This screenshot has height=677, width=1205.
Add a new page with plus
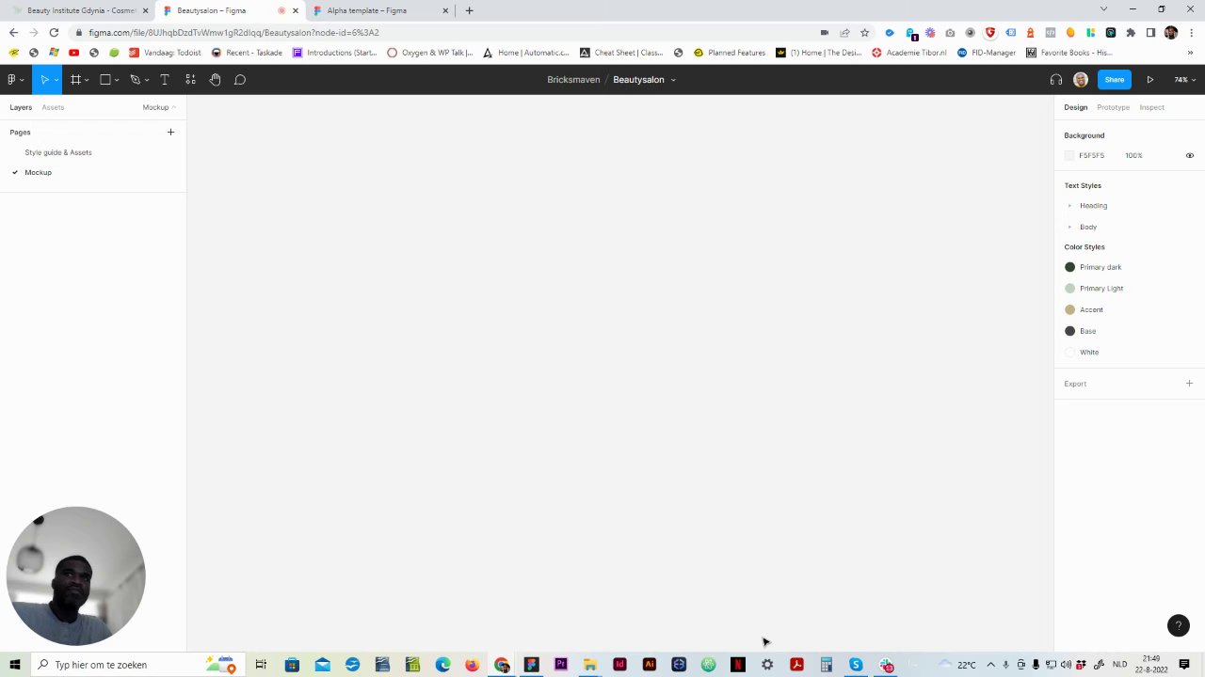[x=170, y=133]
